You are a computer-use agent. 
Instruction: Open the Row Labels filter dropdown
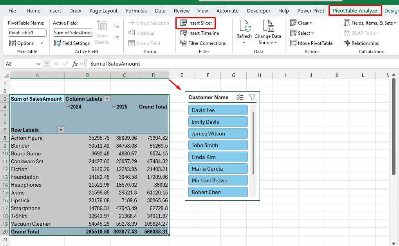coord(61,130)
